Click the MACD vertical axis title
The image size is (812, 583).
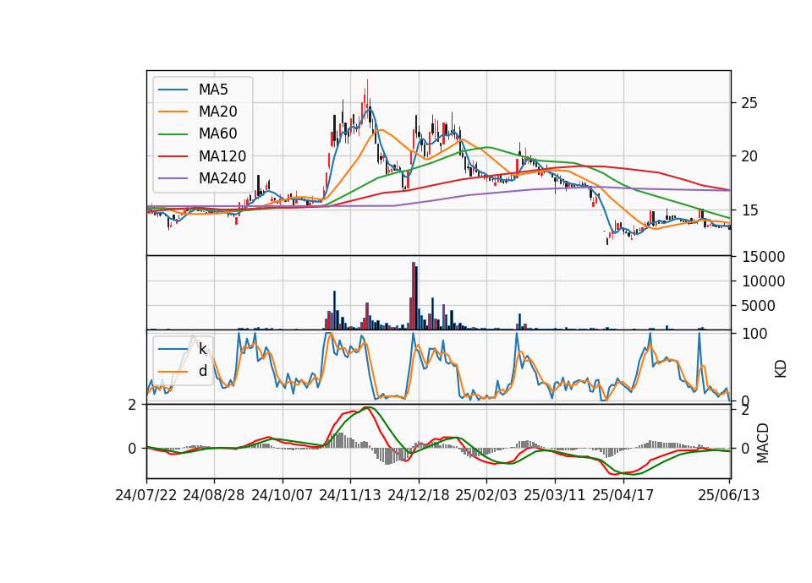[762, 443]
